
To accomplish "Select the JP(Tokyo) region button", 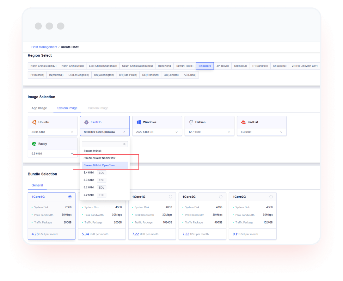I will [223, 66].
